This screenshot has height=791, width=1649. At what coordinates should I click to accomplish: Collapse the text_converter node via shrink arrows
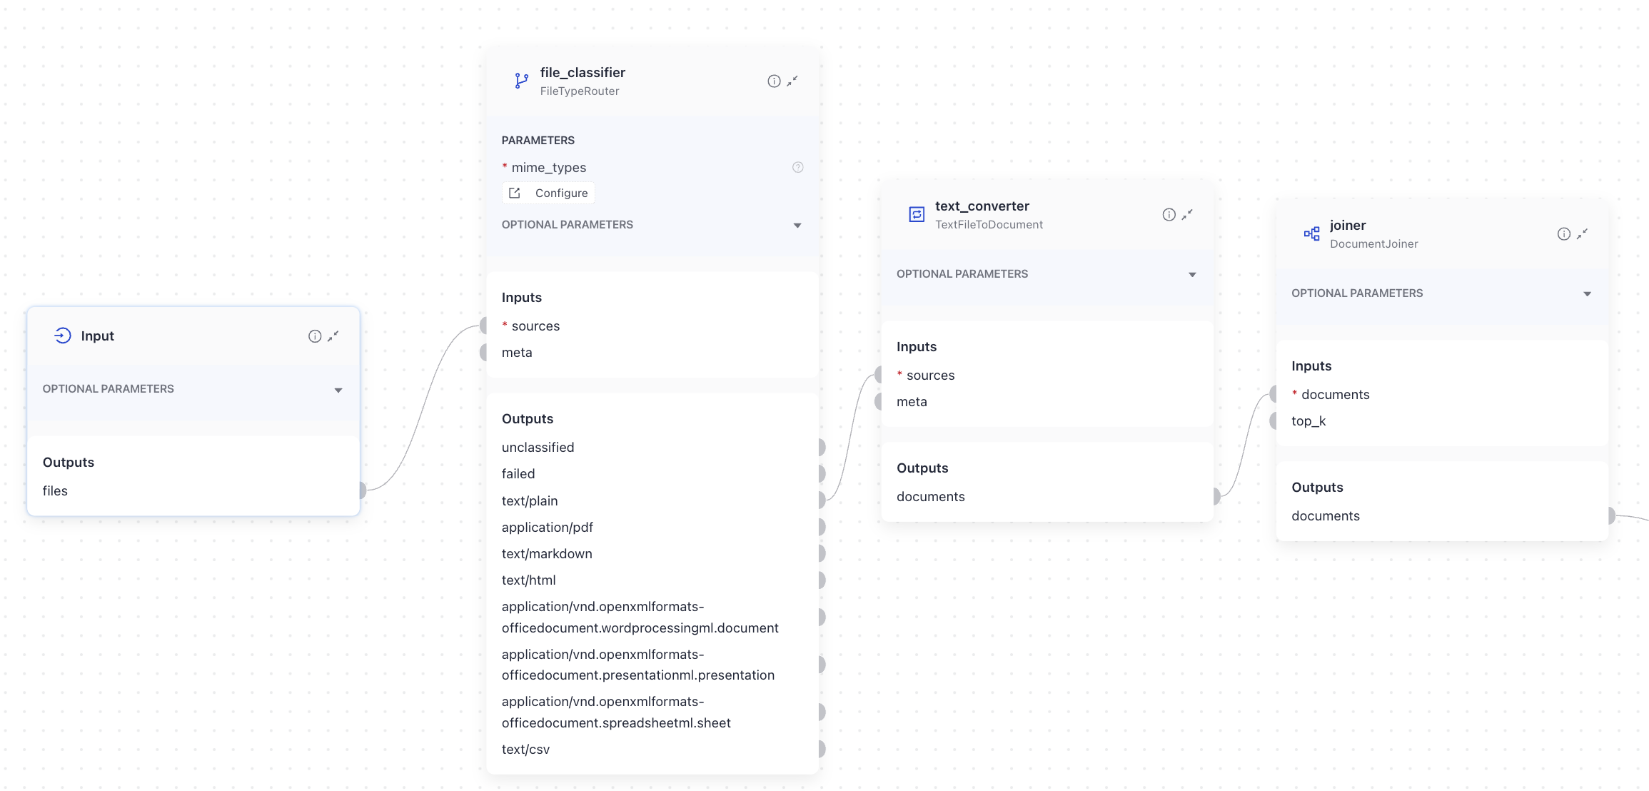coord(1186,214)
